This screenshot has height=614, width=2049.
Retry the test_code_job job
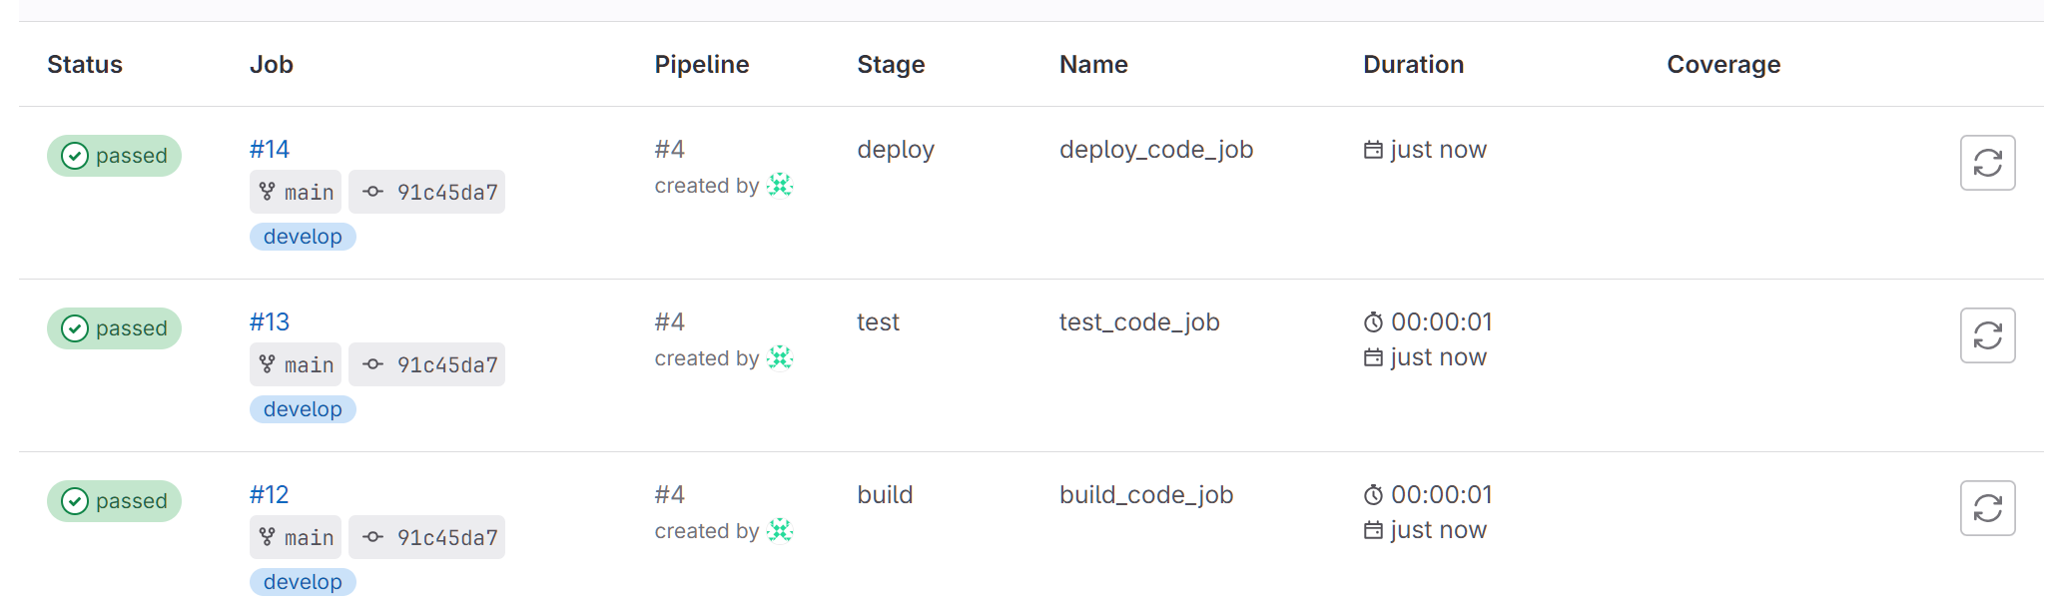click(1986, 335)
